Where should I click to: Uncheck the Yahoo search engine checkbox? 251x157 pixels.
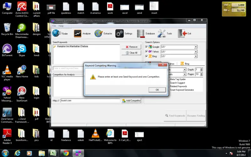point(146,51)
